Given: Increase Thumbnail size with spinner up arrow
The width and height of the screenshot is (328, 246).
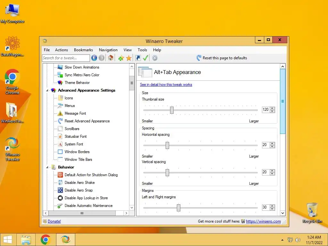Looking at the screenshot, I should (x=272, y=108).
